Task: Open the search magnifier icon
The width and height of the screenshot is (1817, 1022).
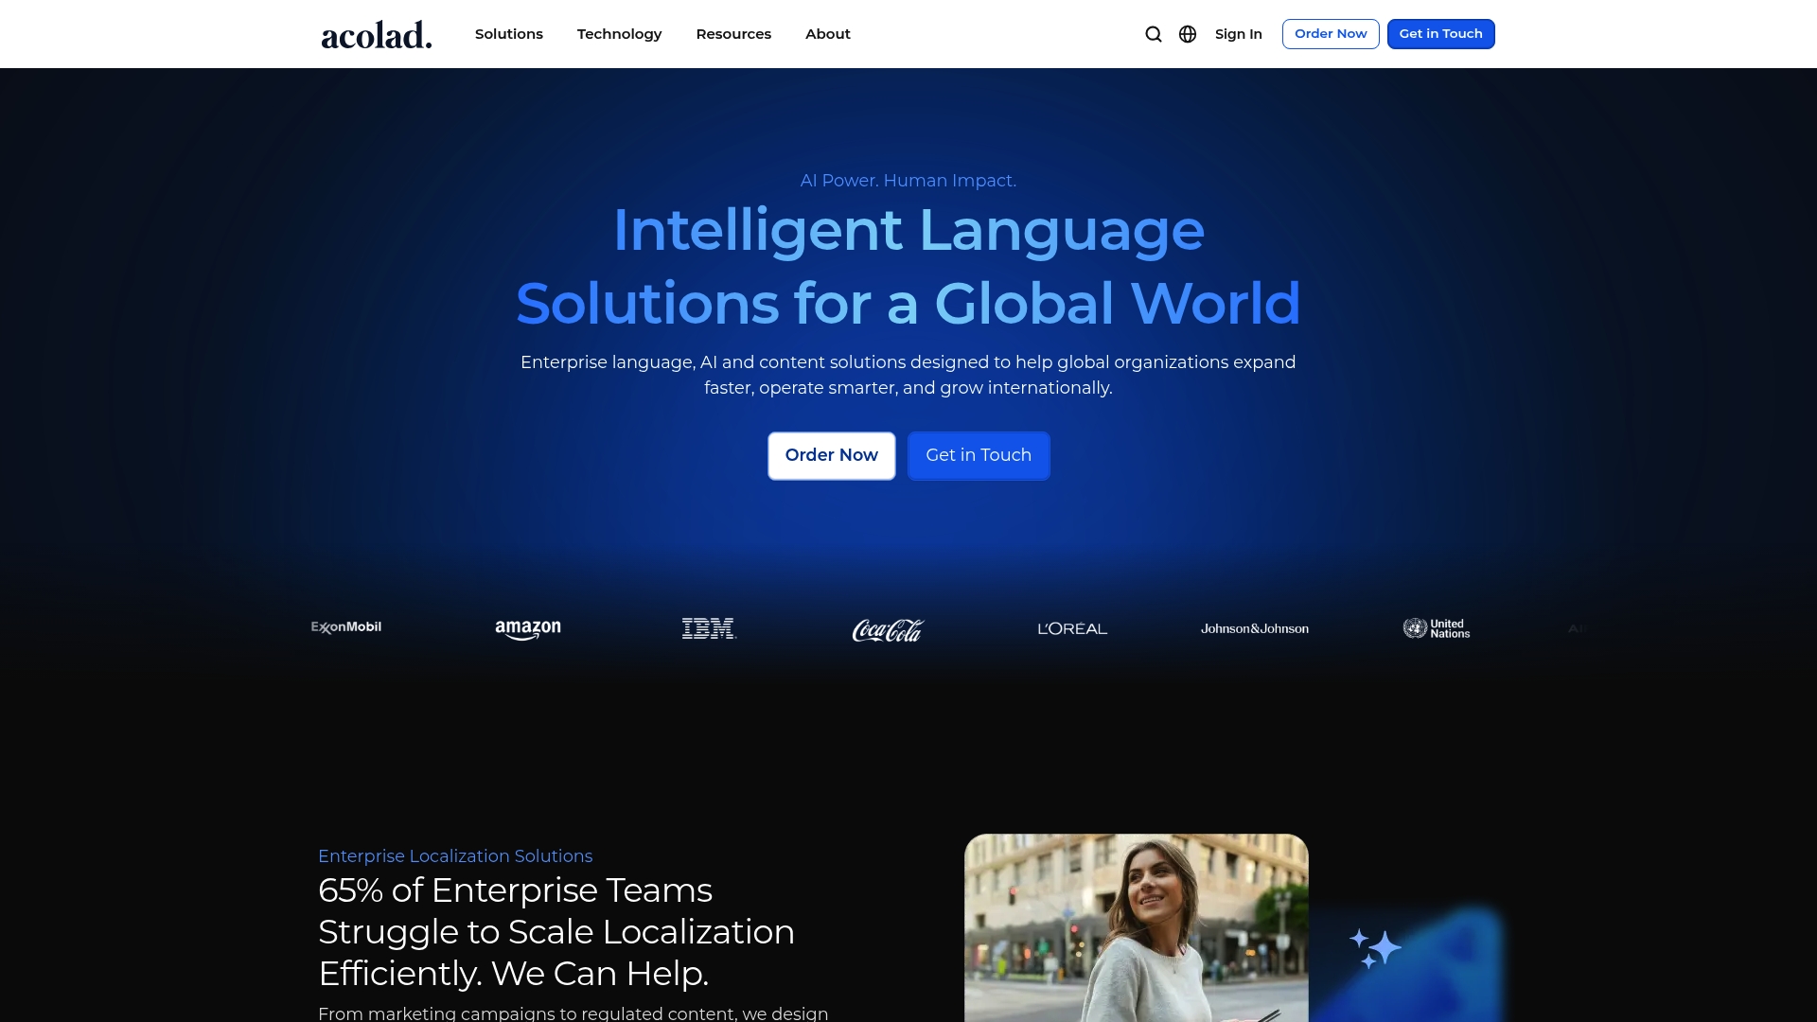Action: 1154,34
